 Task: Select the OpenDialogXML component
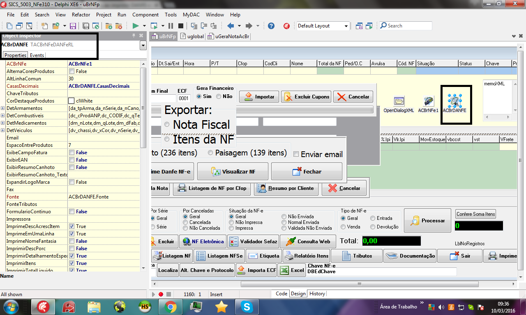point(399,101)
